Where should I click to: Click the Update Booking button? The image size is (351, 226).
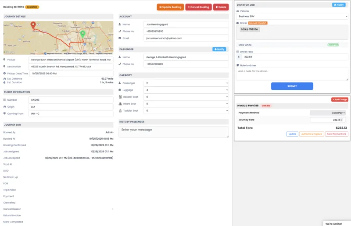[170, 7]
